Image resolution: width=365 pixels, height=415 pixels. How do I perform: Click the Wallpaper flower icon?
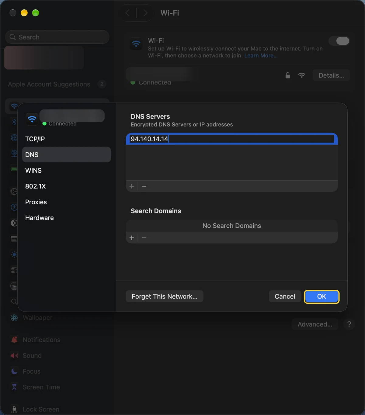14,317
